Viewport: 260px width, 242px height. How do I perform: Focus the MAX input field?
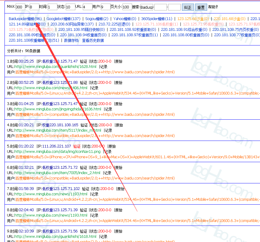(x=20, y=7)
